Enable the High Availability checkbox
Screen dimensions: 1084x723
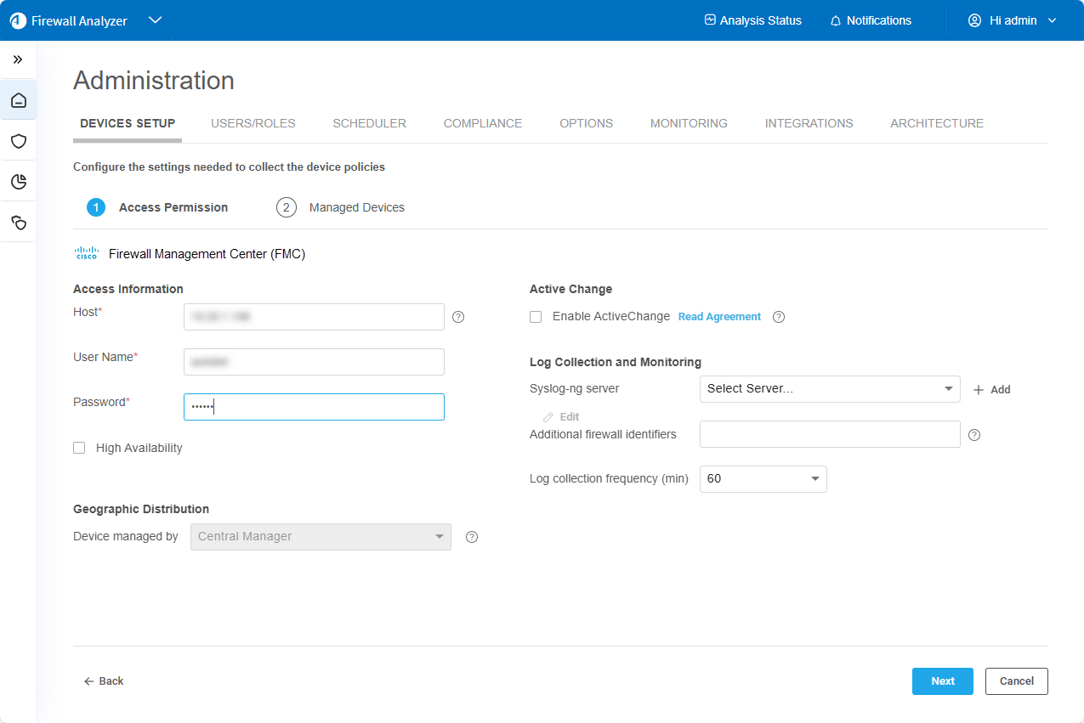[x=80, y=448]
